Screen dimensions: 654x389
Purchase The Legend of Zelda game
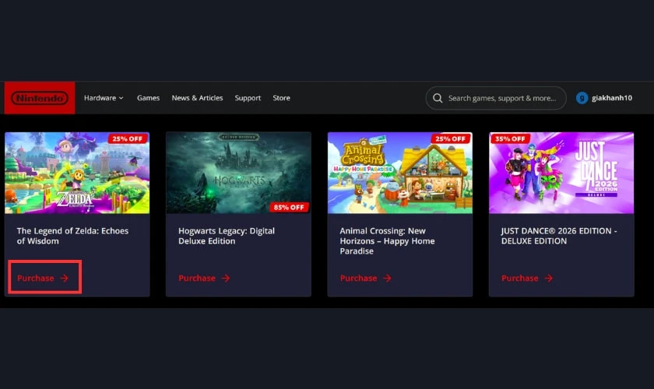tap(43, 278)
